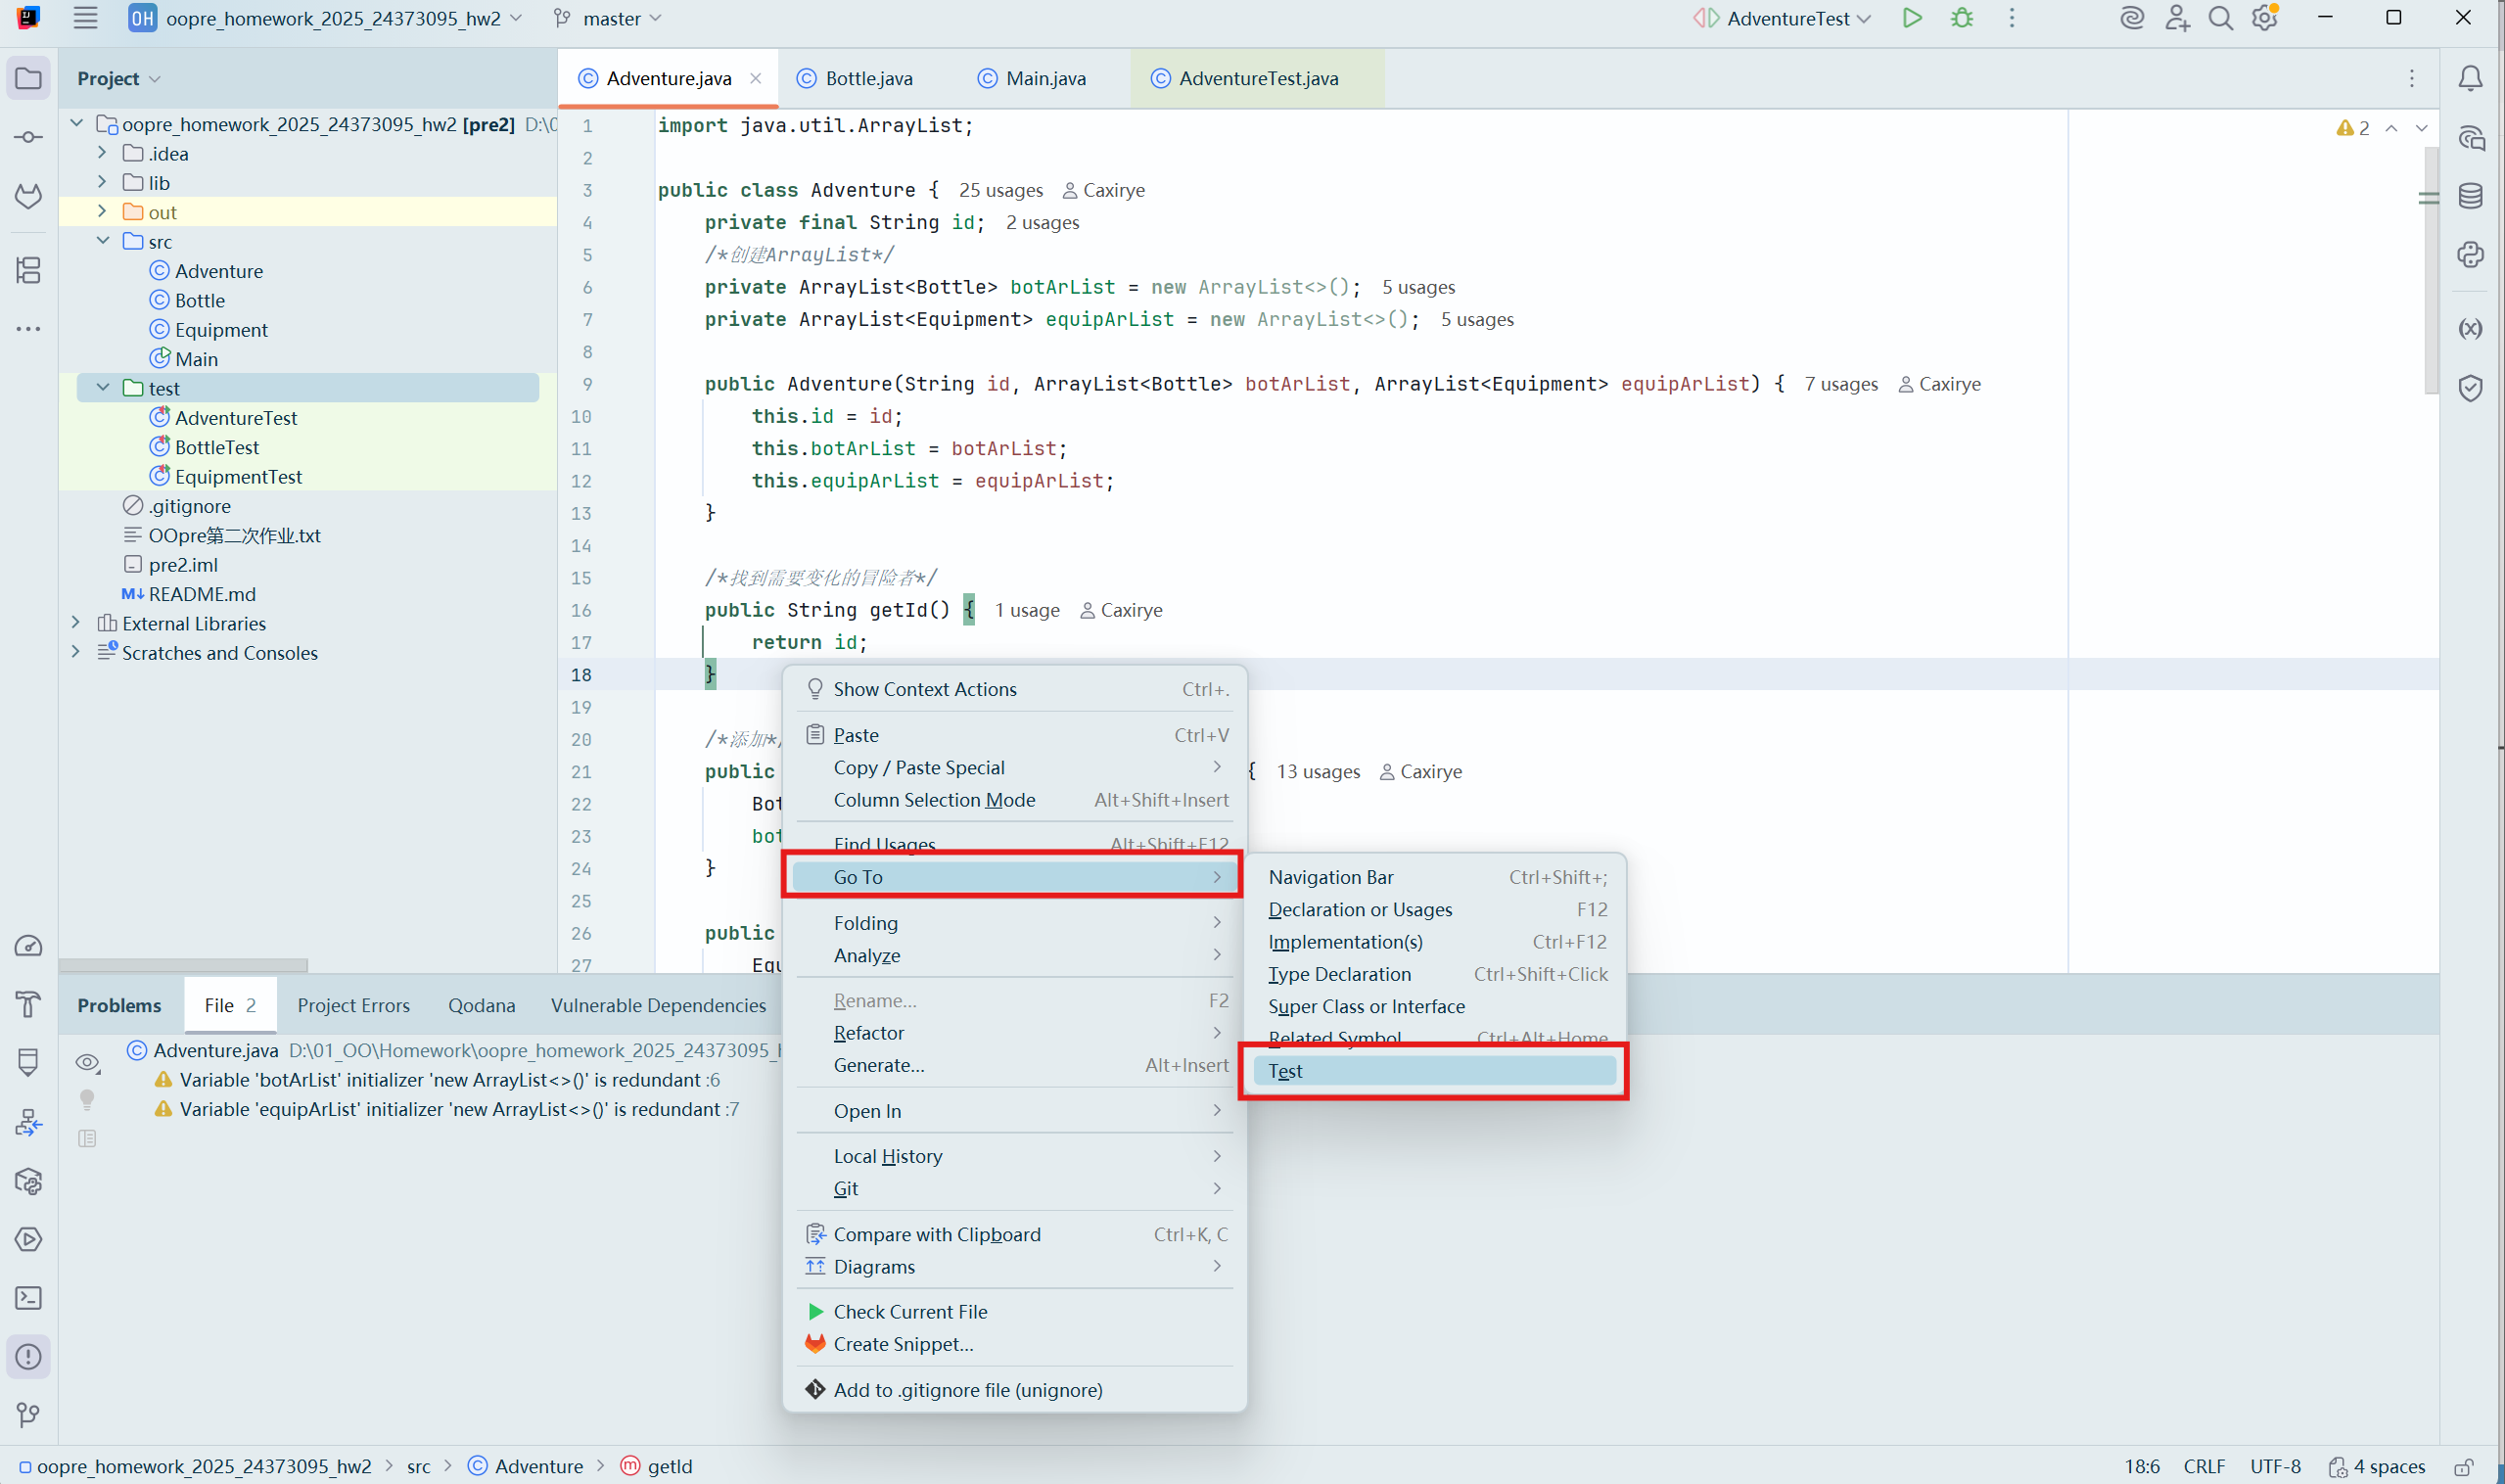Open Search Everywhere magnifier icon
Viewport: 2505px width, 1484px height.
tap(2220, 18)
